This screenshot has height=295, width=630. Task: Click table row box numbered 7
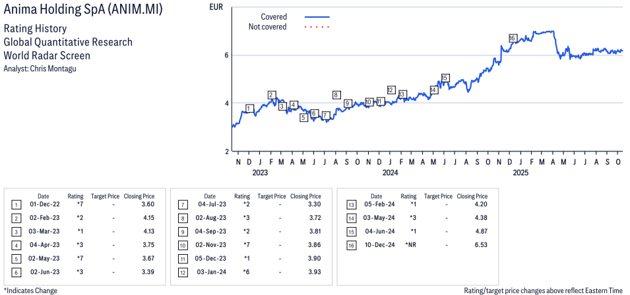pos(182,205)
